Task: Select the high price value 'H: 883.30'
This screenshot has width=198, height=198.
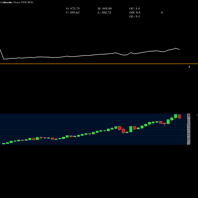Action: pyautogui.click(x=105, y=9)
